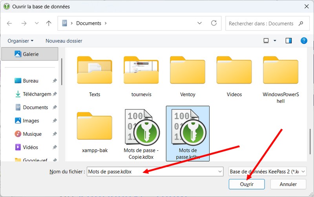314x197 pixels.
Task: Click the Ouvrir button
Action: [246, 184]
